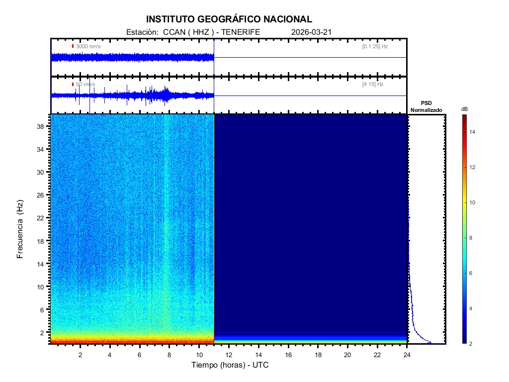Click the 2026-03-21 date text
Screen dimensions: 509x382
tap(311, 32)
